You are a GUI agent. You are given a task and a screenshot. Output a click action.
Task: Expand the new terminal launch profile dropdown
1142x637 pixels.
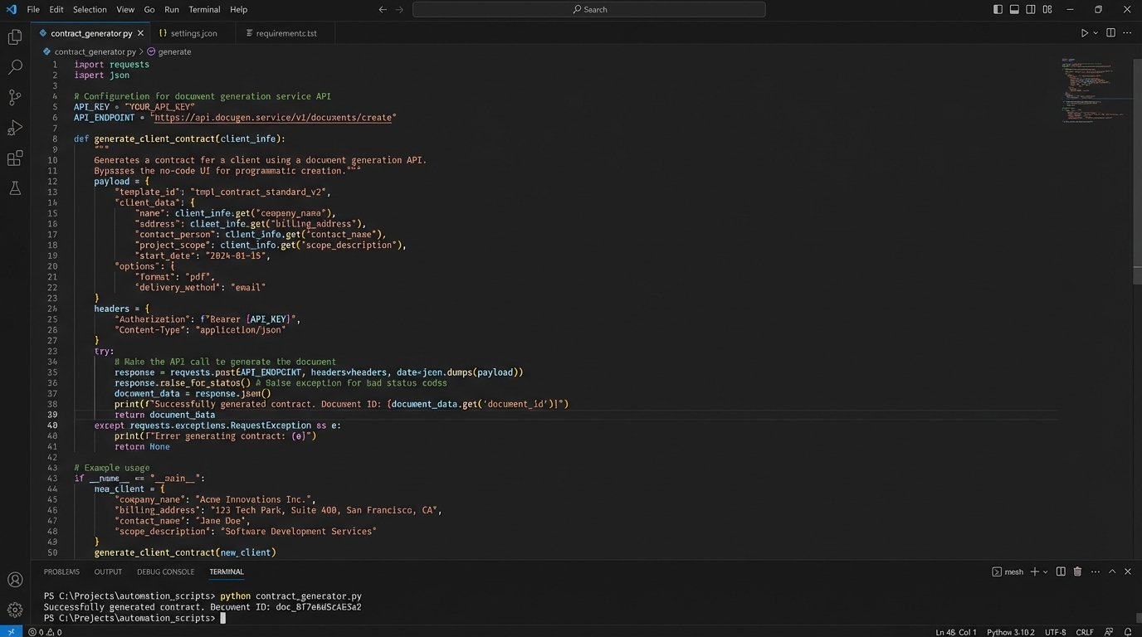tap(1045, 571)
